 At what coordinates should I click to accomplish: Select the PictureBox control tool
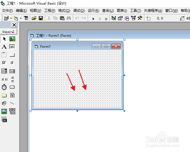(x=12, y=39)
